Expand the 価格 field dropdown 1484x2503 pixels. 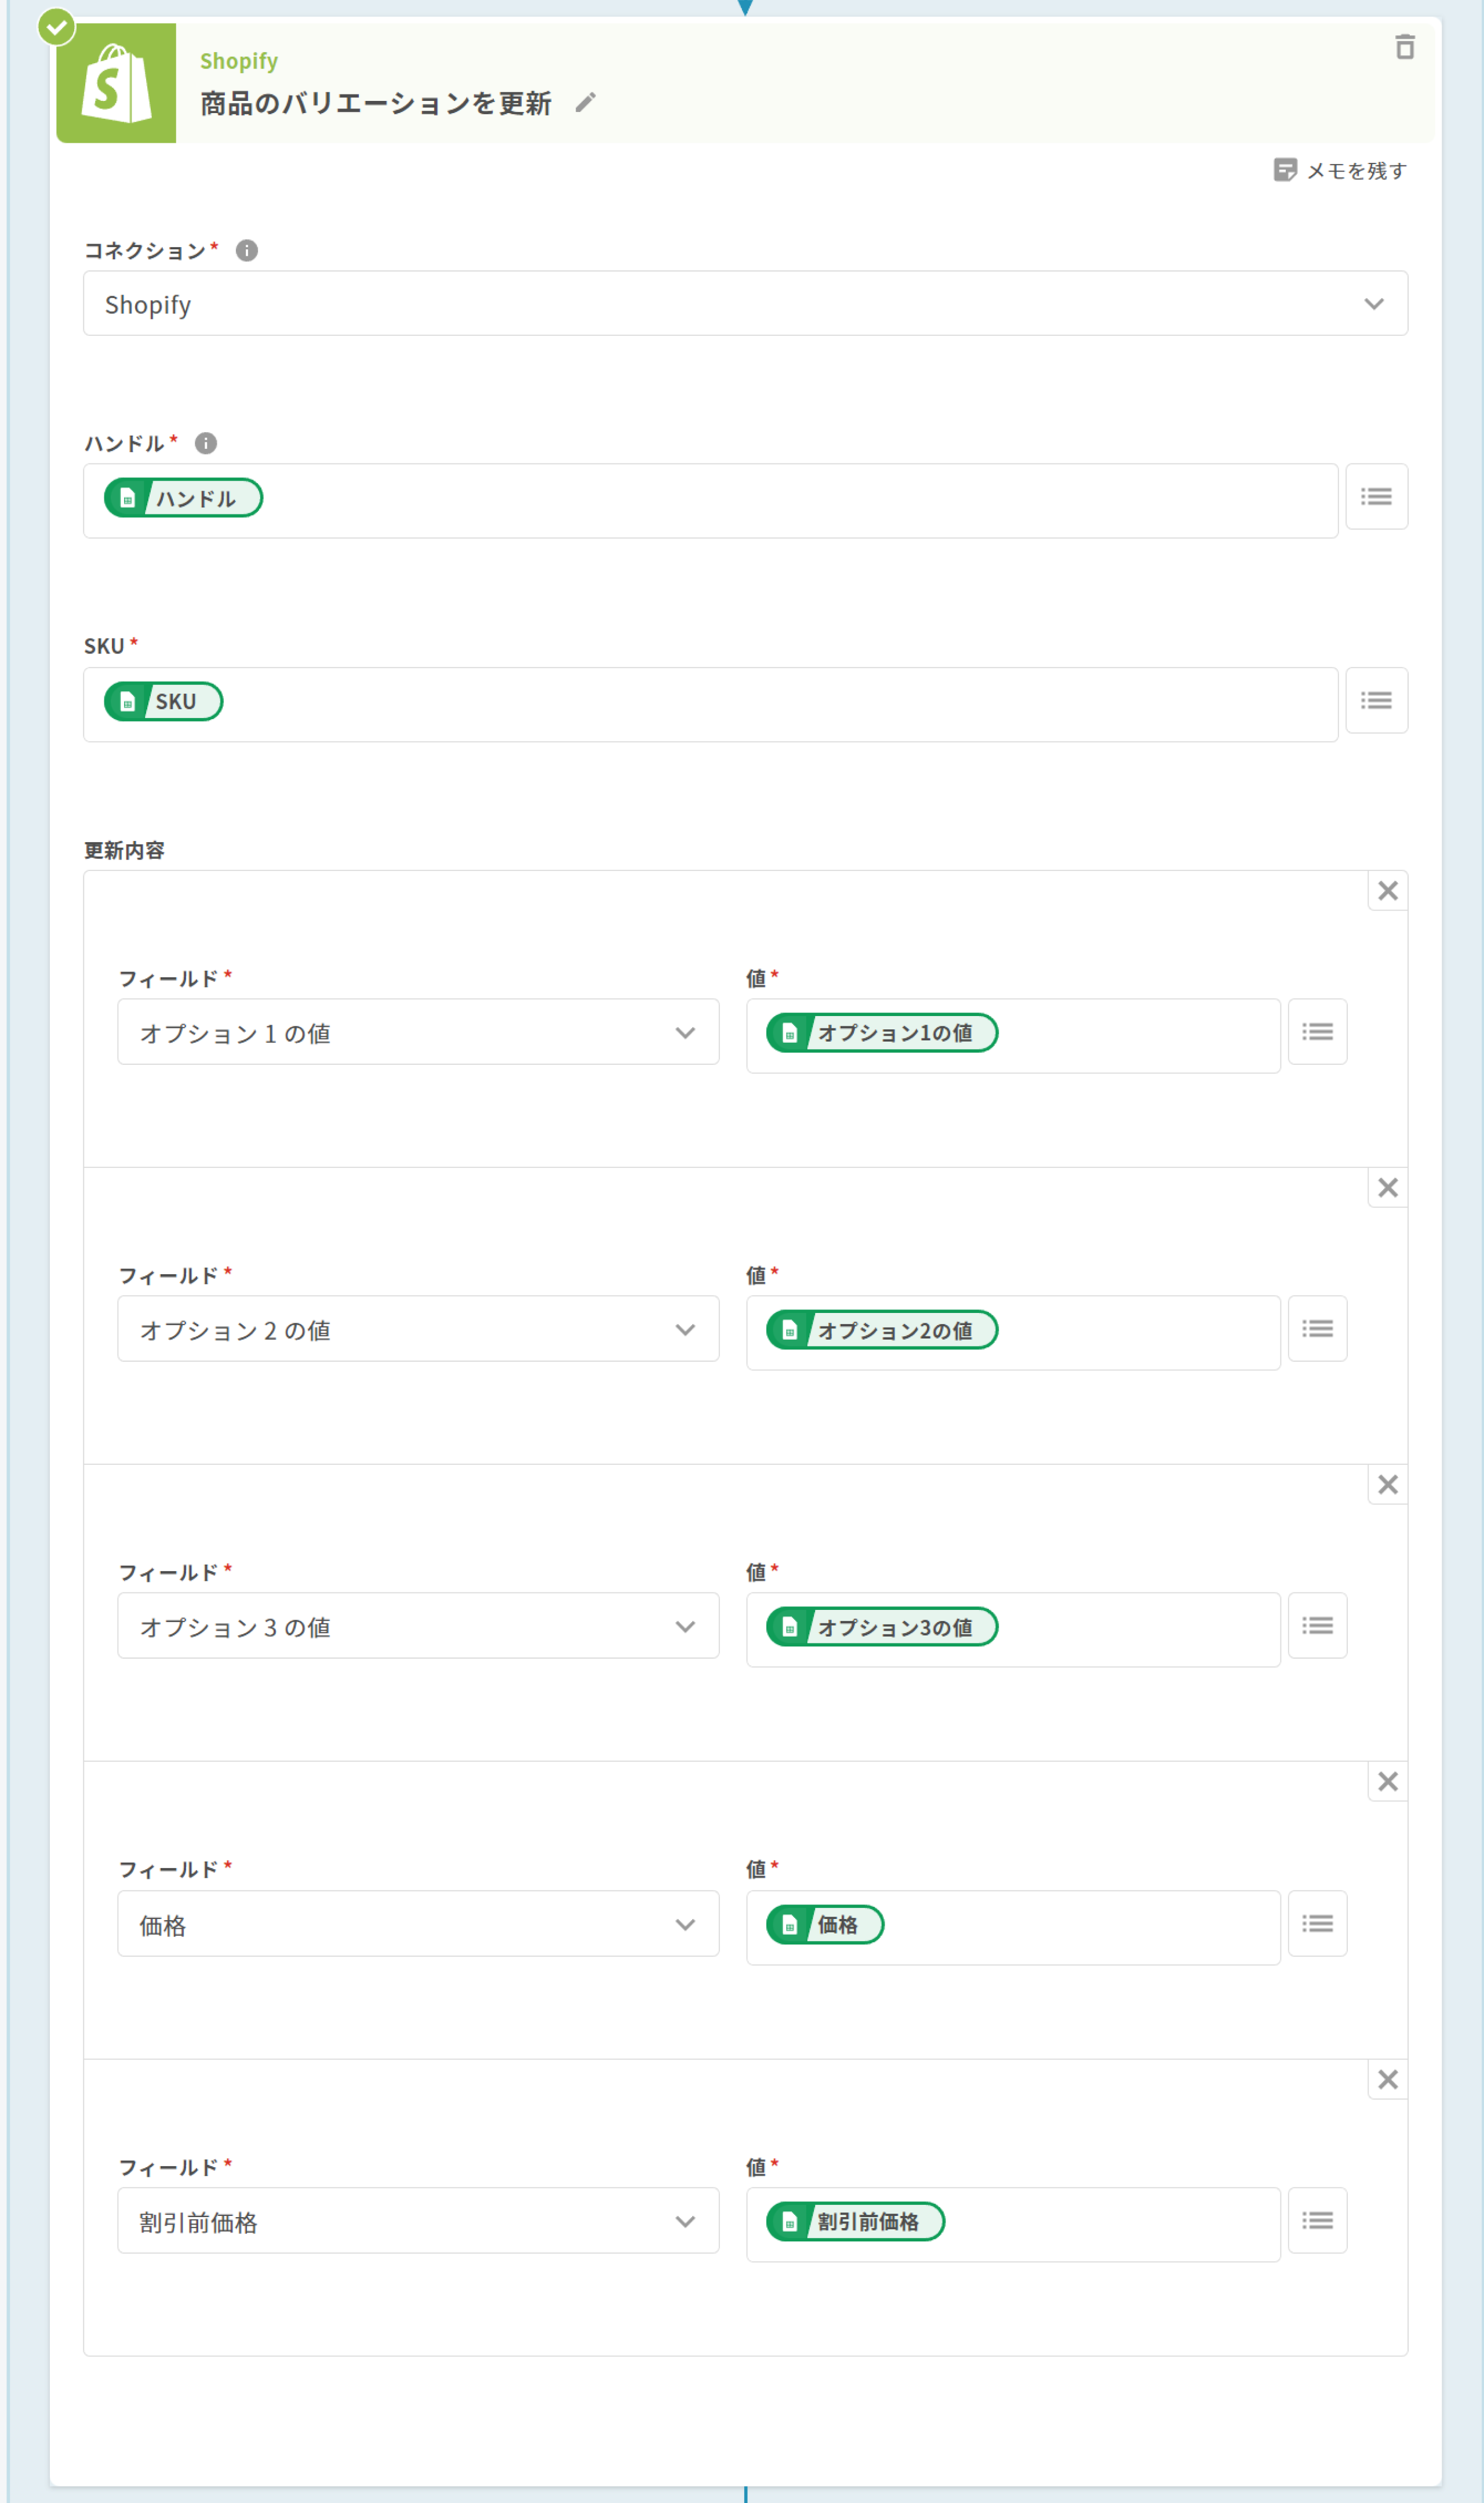pyautogui.click(x=418, y=1925)
